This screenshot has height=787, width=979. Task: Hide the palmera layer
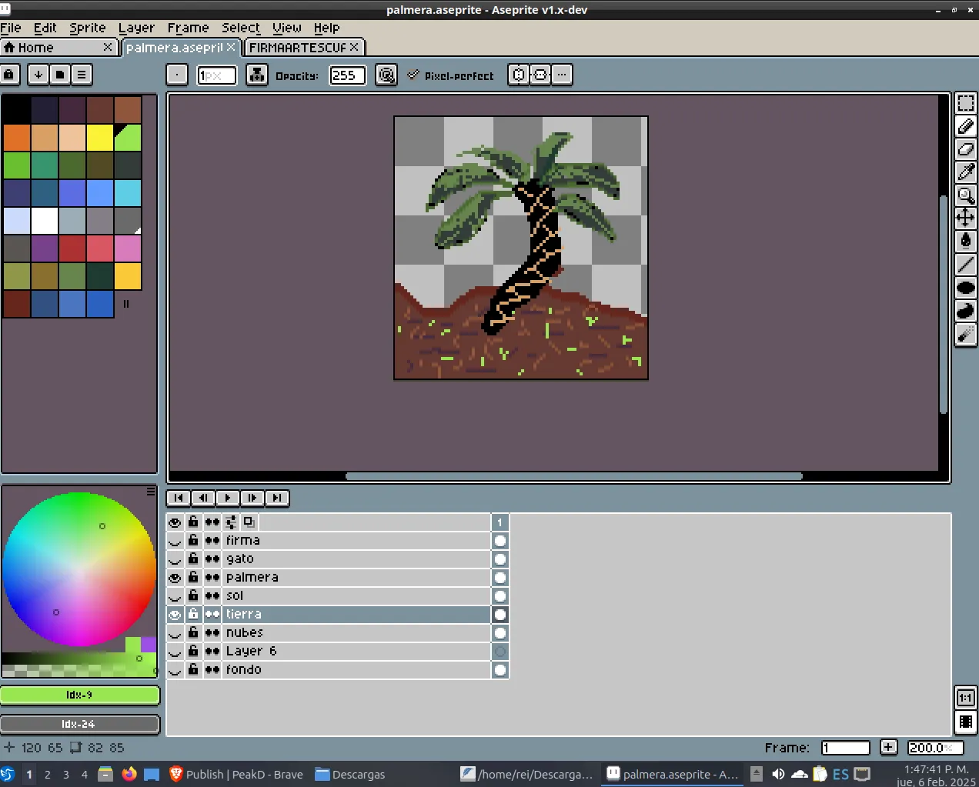(175, 578)
